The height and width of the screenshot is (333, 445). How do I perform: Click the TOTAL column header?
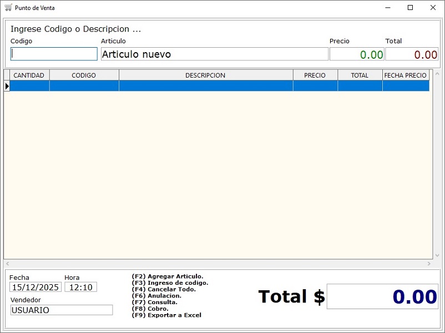(x=360, y=75)
